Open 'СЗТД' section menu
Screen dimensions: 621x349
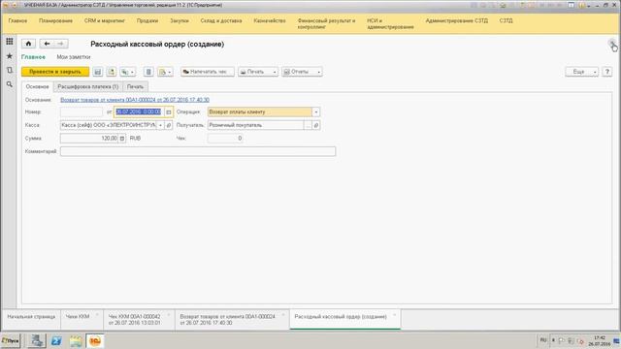click(x=506, y=20)
